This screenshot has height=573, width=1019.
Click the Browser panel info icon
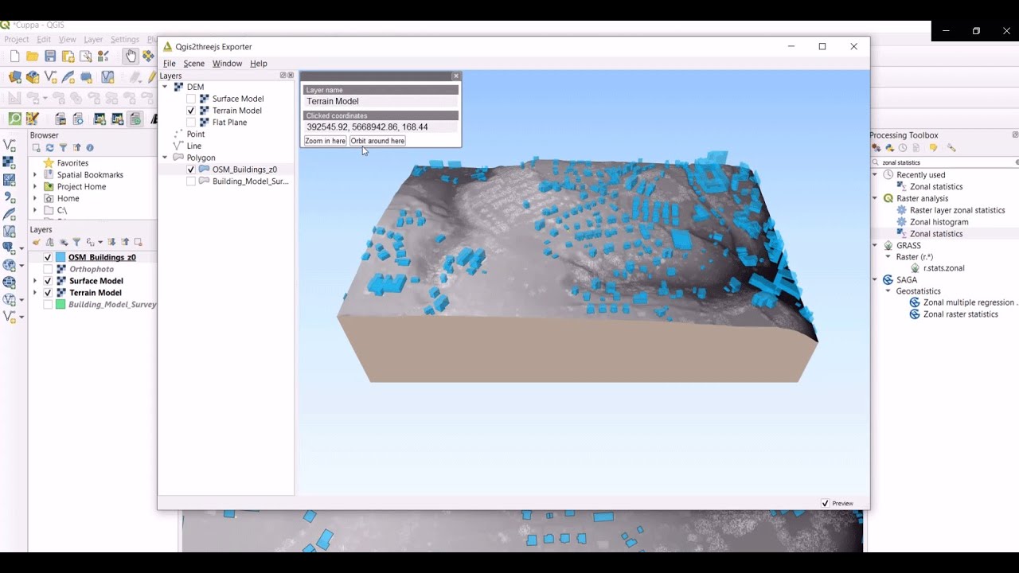coord(89,148)
